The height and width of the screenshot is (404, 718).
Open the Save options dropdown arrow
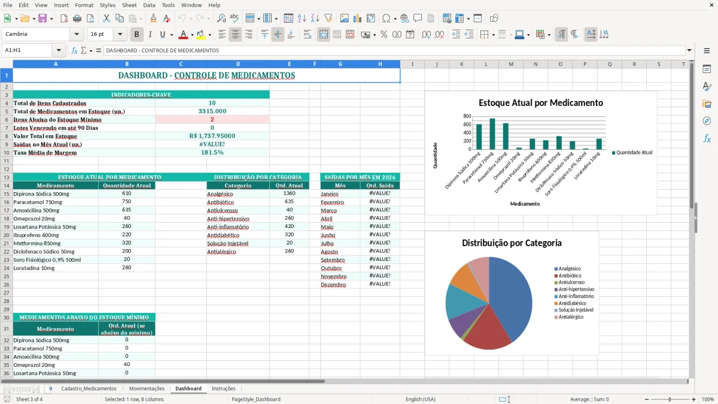pos(51,19)
